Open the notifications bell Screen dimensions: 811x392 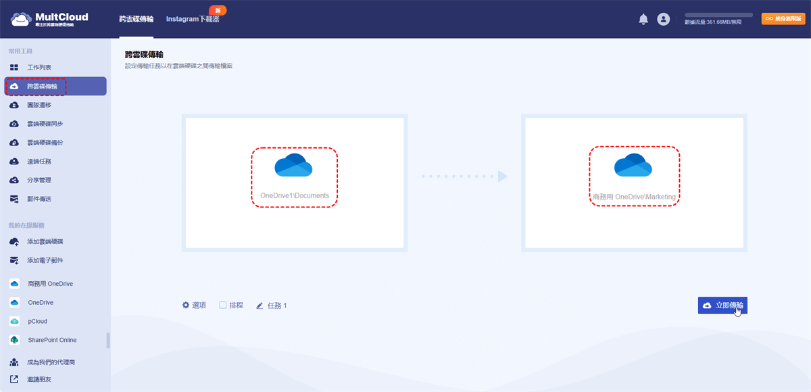(643, 19)
